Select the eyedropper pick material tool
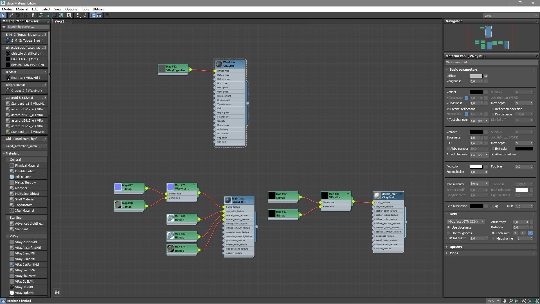 12,15
